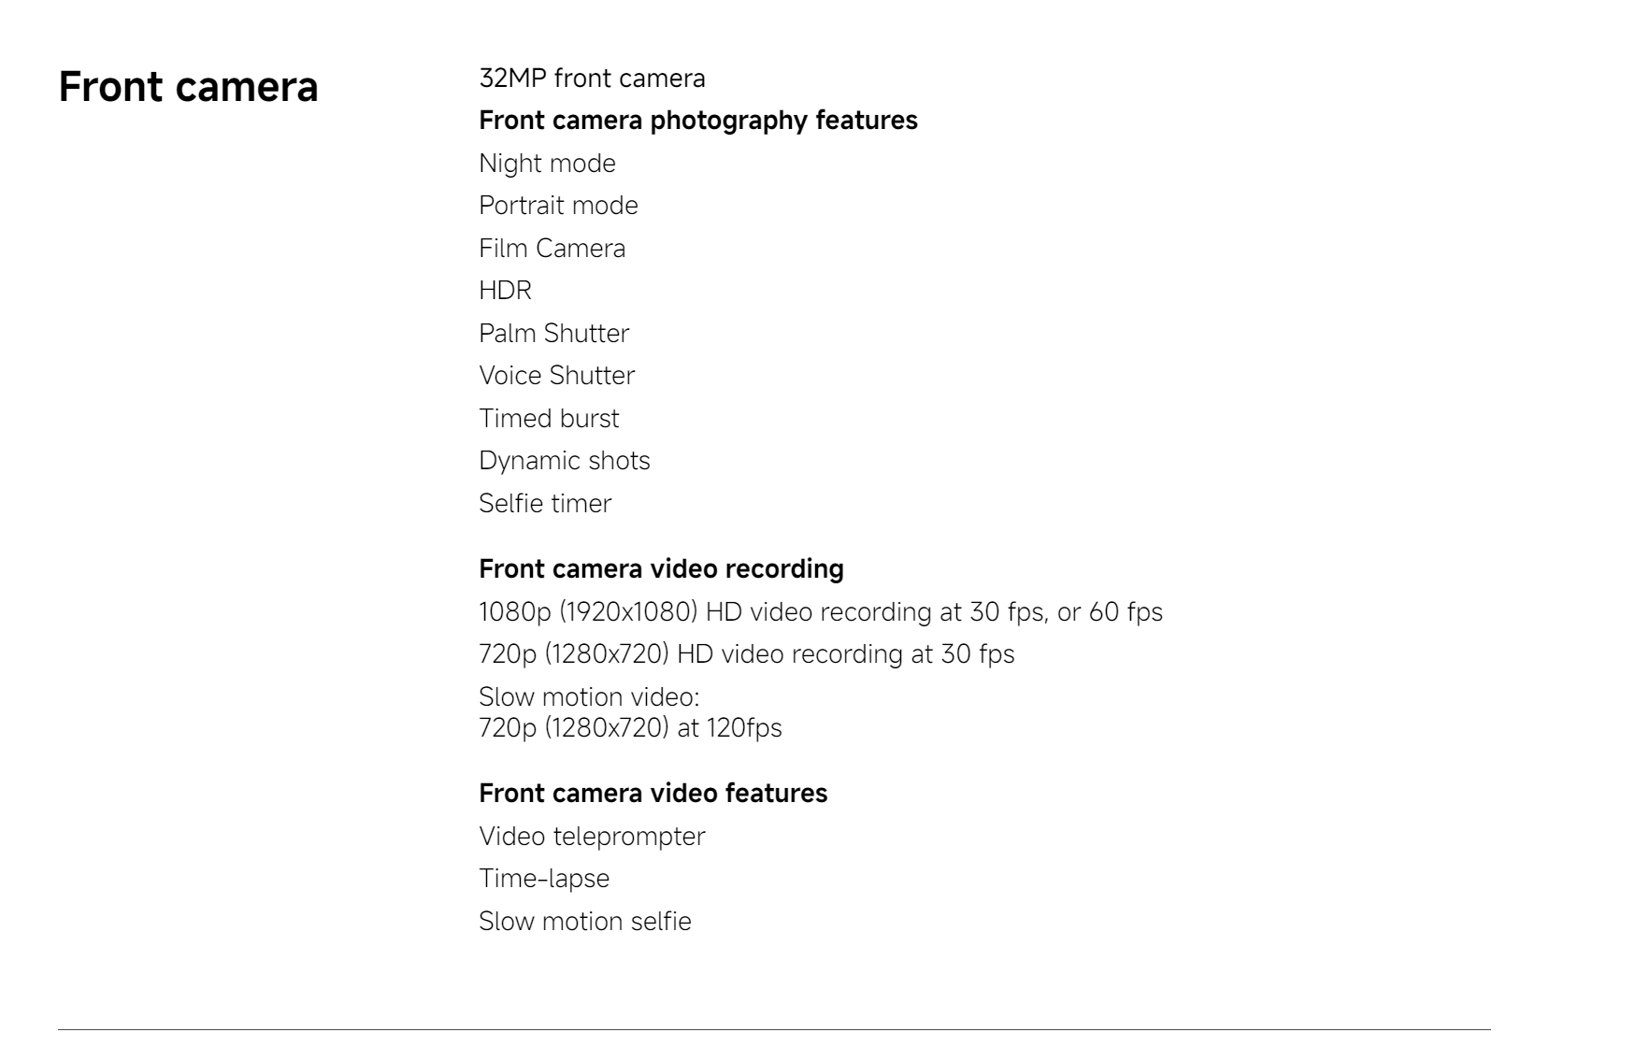The image size is (1650, 1061).
Task: Click the Night mode feature line
Action: [547, 164]
